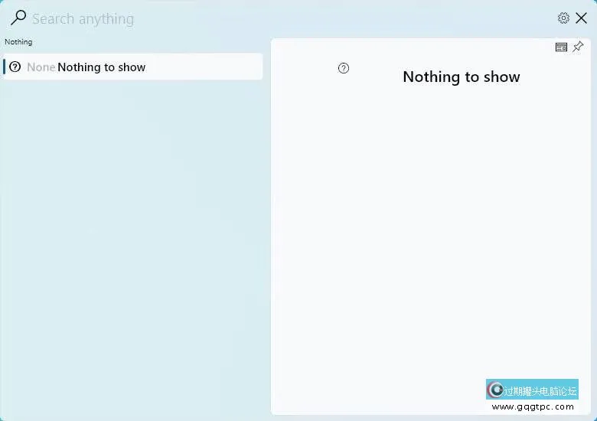Viewport: 597px width, 421px height.
Task: Close the search window with X
Action: (x=582, y=18)
